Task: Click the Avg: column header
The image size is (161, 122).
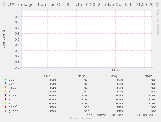Action: [115, 76]
